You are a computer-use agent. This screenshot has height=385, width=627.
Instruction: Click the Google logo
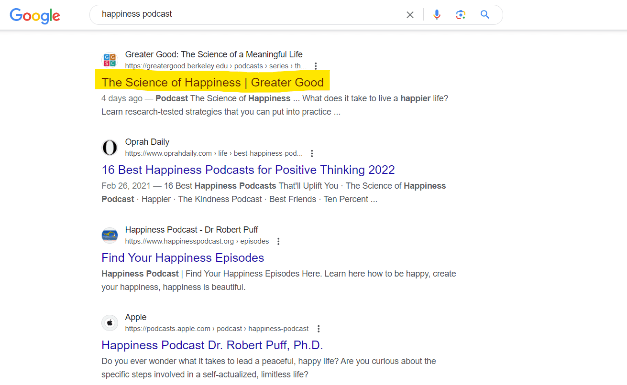35,15
